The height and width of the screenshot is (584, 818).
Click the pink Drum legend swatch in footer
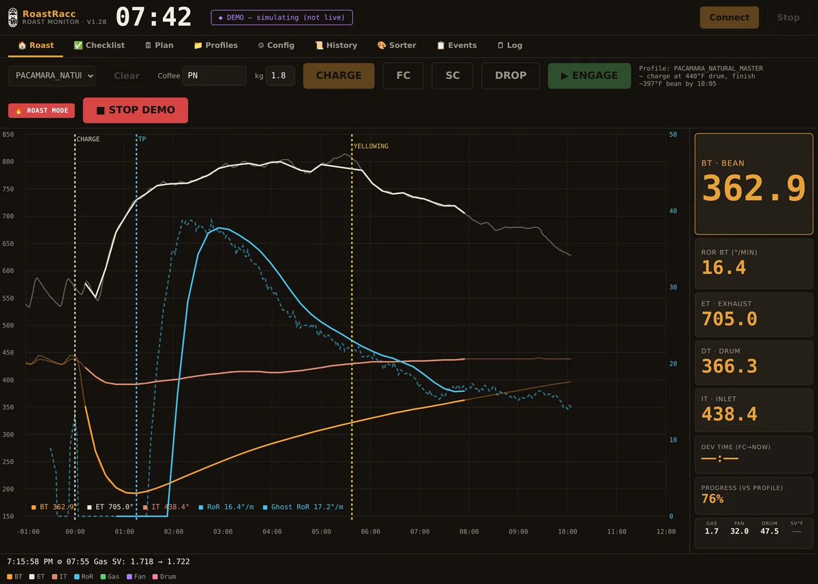pos(155,577)
